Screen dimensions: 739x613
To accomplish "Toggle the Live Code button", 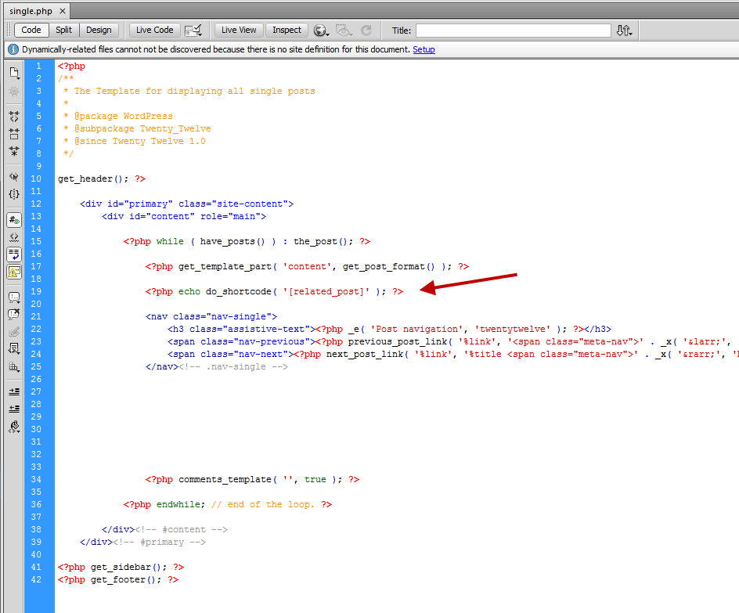I will 154,31.
